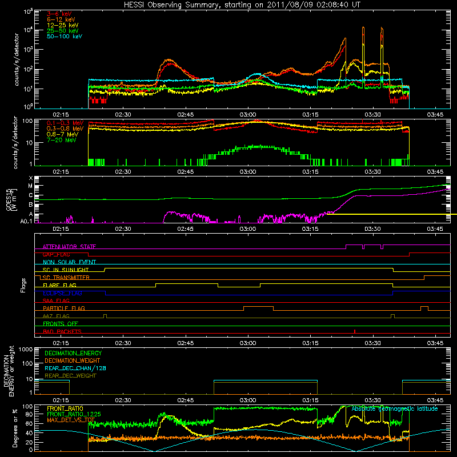Select the 0.1-0.3 MeV legend label
The height and width of the screenshot is (457, 457).
click(x=65, y=123)
